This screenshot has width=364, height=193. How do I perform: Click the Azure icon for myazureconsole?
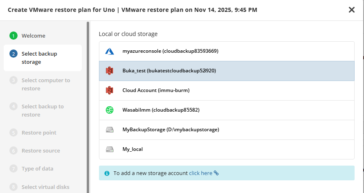(x=109, y=51)
